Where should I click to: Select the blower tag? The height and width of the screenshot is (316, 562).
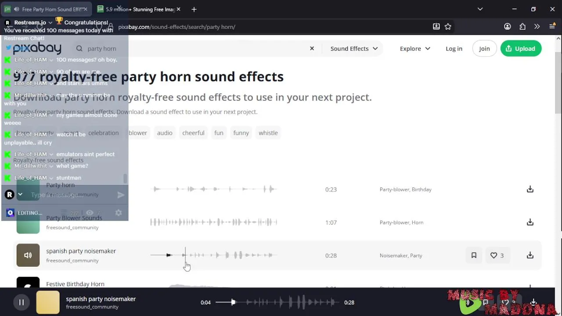[x=138, y=133]
